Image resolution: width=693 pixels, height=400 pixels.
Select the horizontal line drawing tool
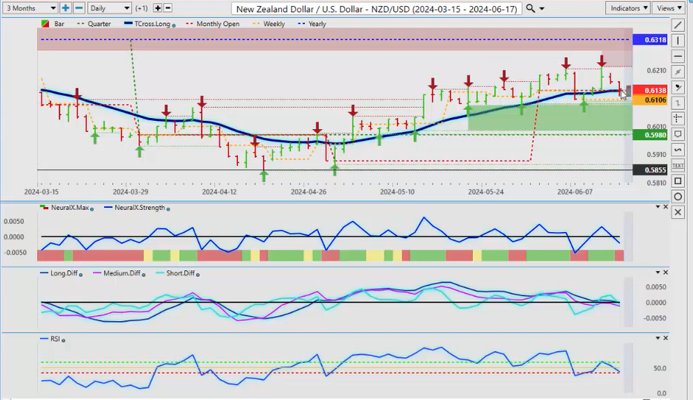pyautogui.click(x=677, y=56)
